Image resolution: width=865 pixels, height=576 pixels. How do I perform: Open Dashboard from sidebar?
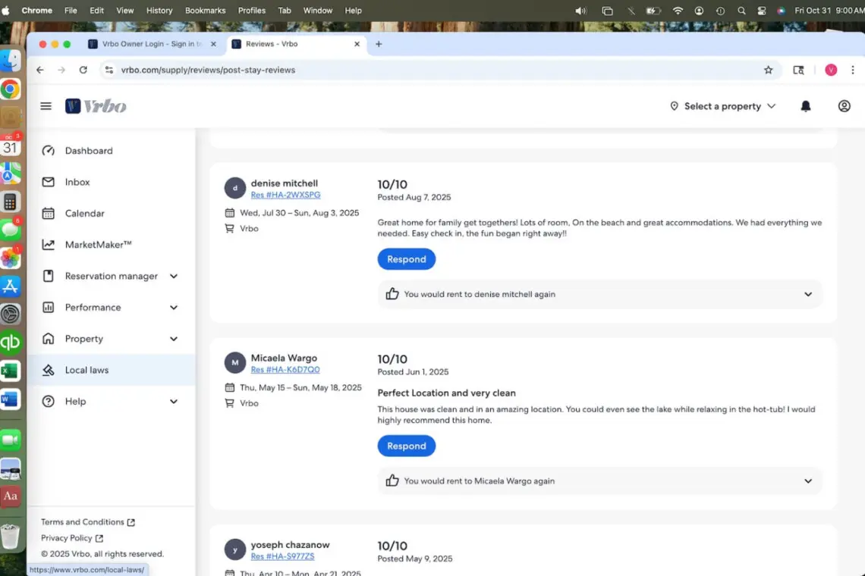(x=88, y=151)
